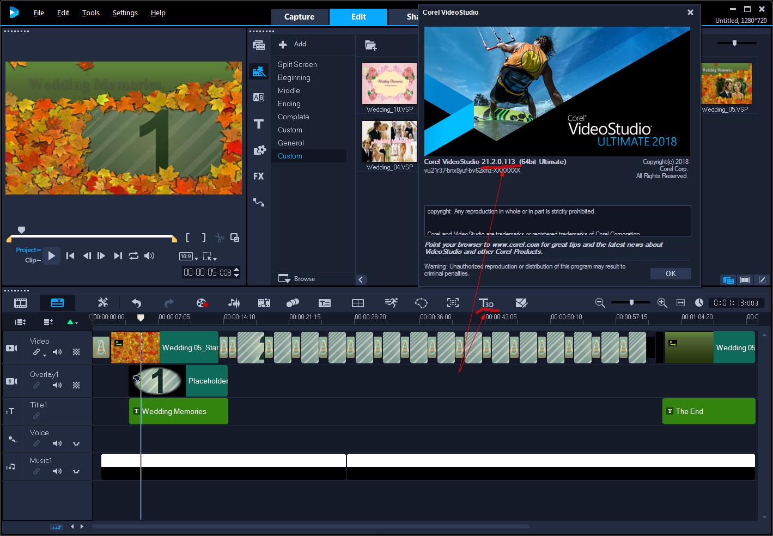
Task: Toggle Ripple Editing link on Video track
Action: (x=36, y=352)
